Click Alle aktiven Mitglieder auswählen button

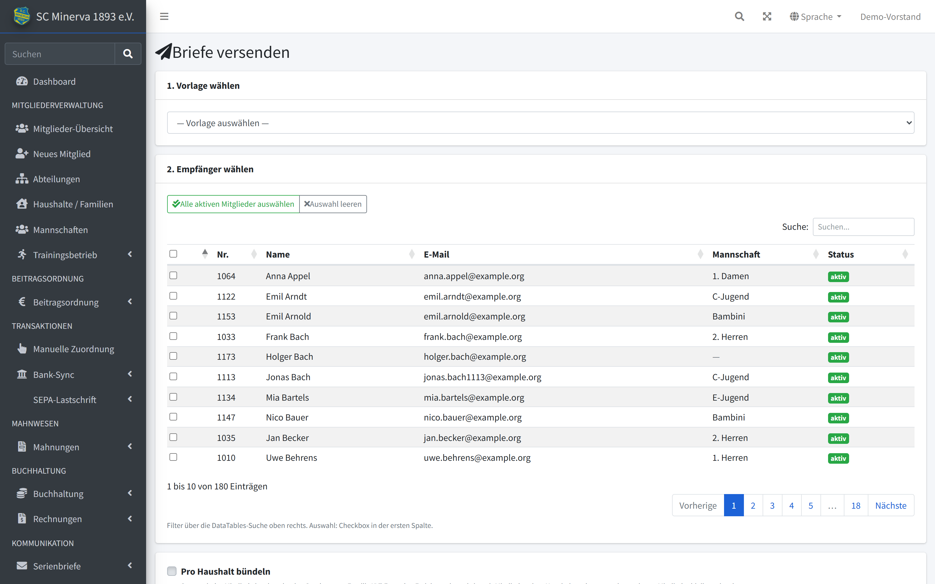[233, 204]
